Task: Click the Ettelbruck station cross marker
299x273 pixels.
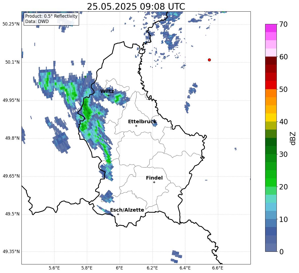Action: pos(136,126)
